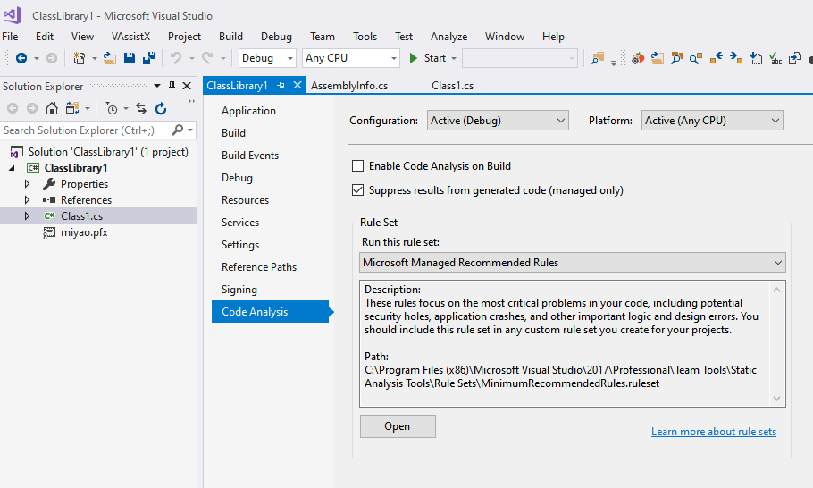Viewport: 813px width, 488px height.
Task: Select the Reference Paths properties page
Action: point(259,267)
